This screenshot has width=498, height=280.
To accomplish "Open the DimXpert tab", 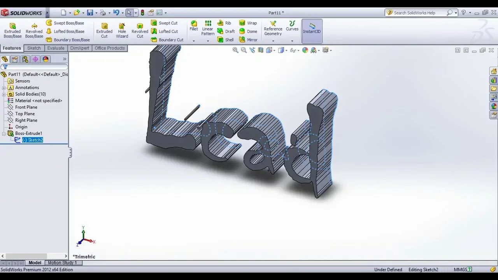I will coord(80,48).
